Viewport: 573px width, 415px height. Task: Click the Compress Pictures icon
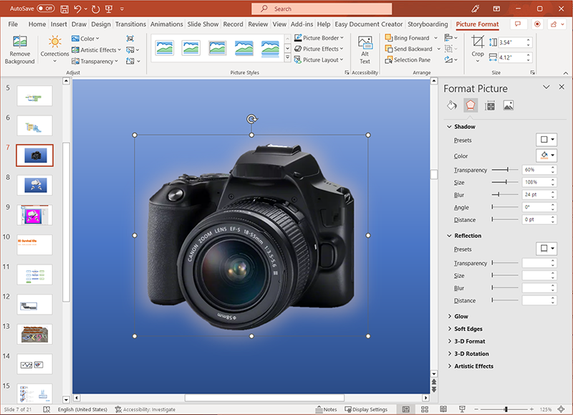pos(130,39)
